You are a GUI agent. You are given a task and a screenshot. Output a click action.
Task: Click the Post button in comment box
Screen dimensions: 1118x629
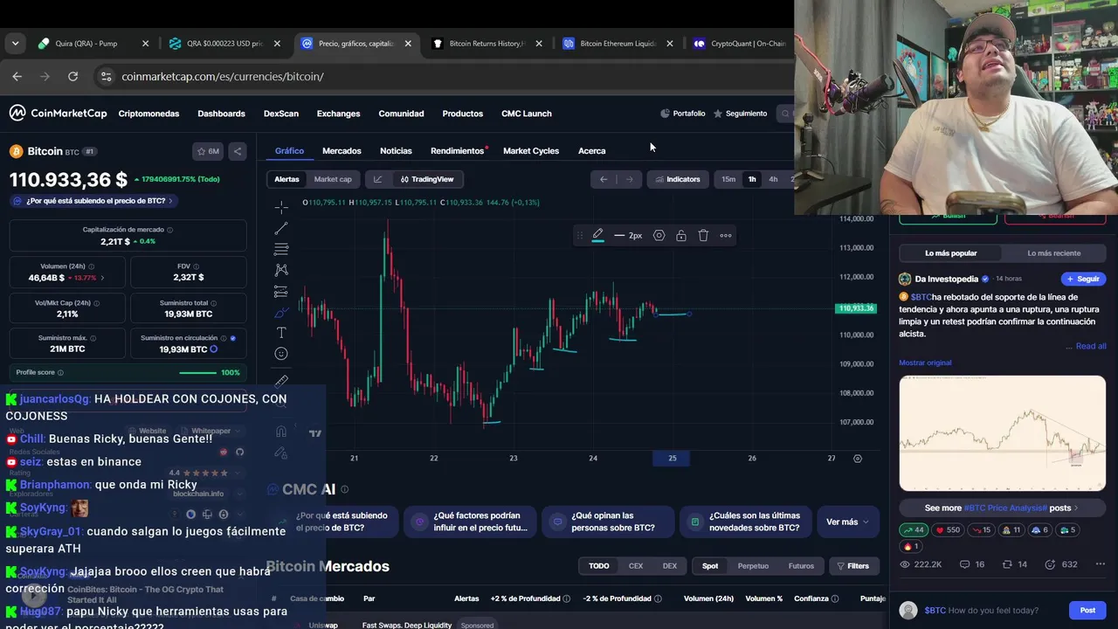[1087, 611]
